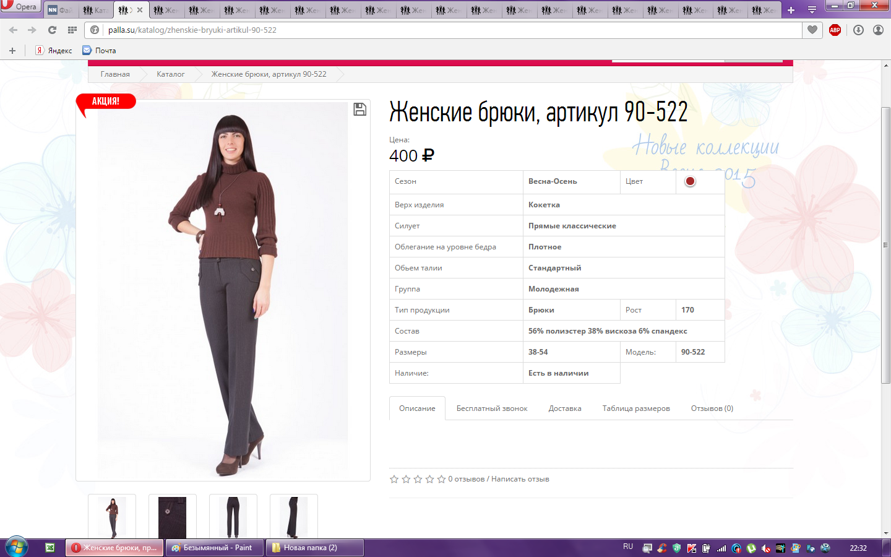Select the second fabric close-up thumbnail
Image resolution: width=891 pixels, height=557 pixels.
point(173,517)
